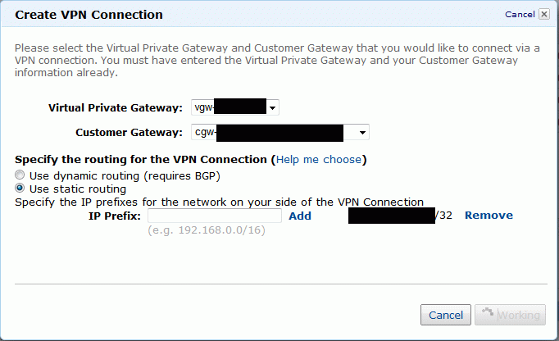Click the /32 prefix entry text
Image resolution: width=559 pixels, height=341 pixels.
(x=400, y=216)
